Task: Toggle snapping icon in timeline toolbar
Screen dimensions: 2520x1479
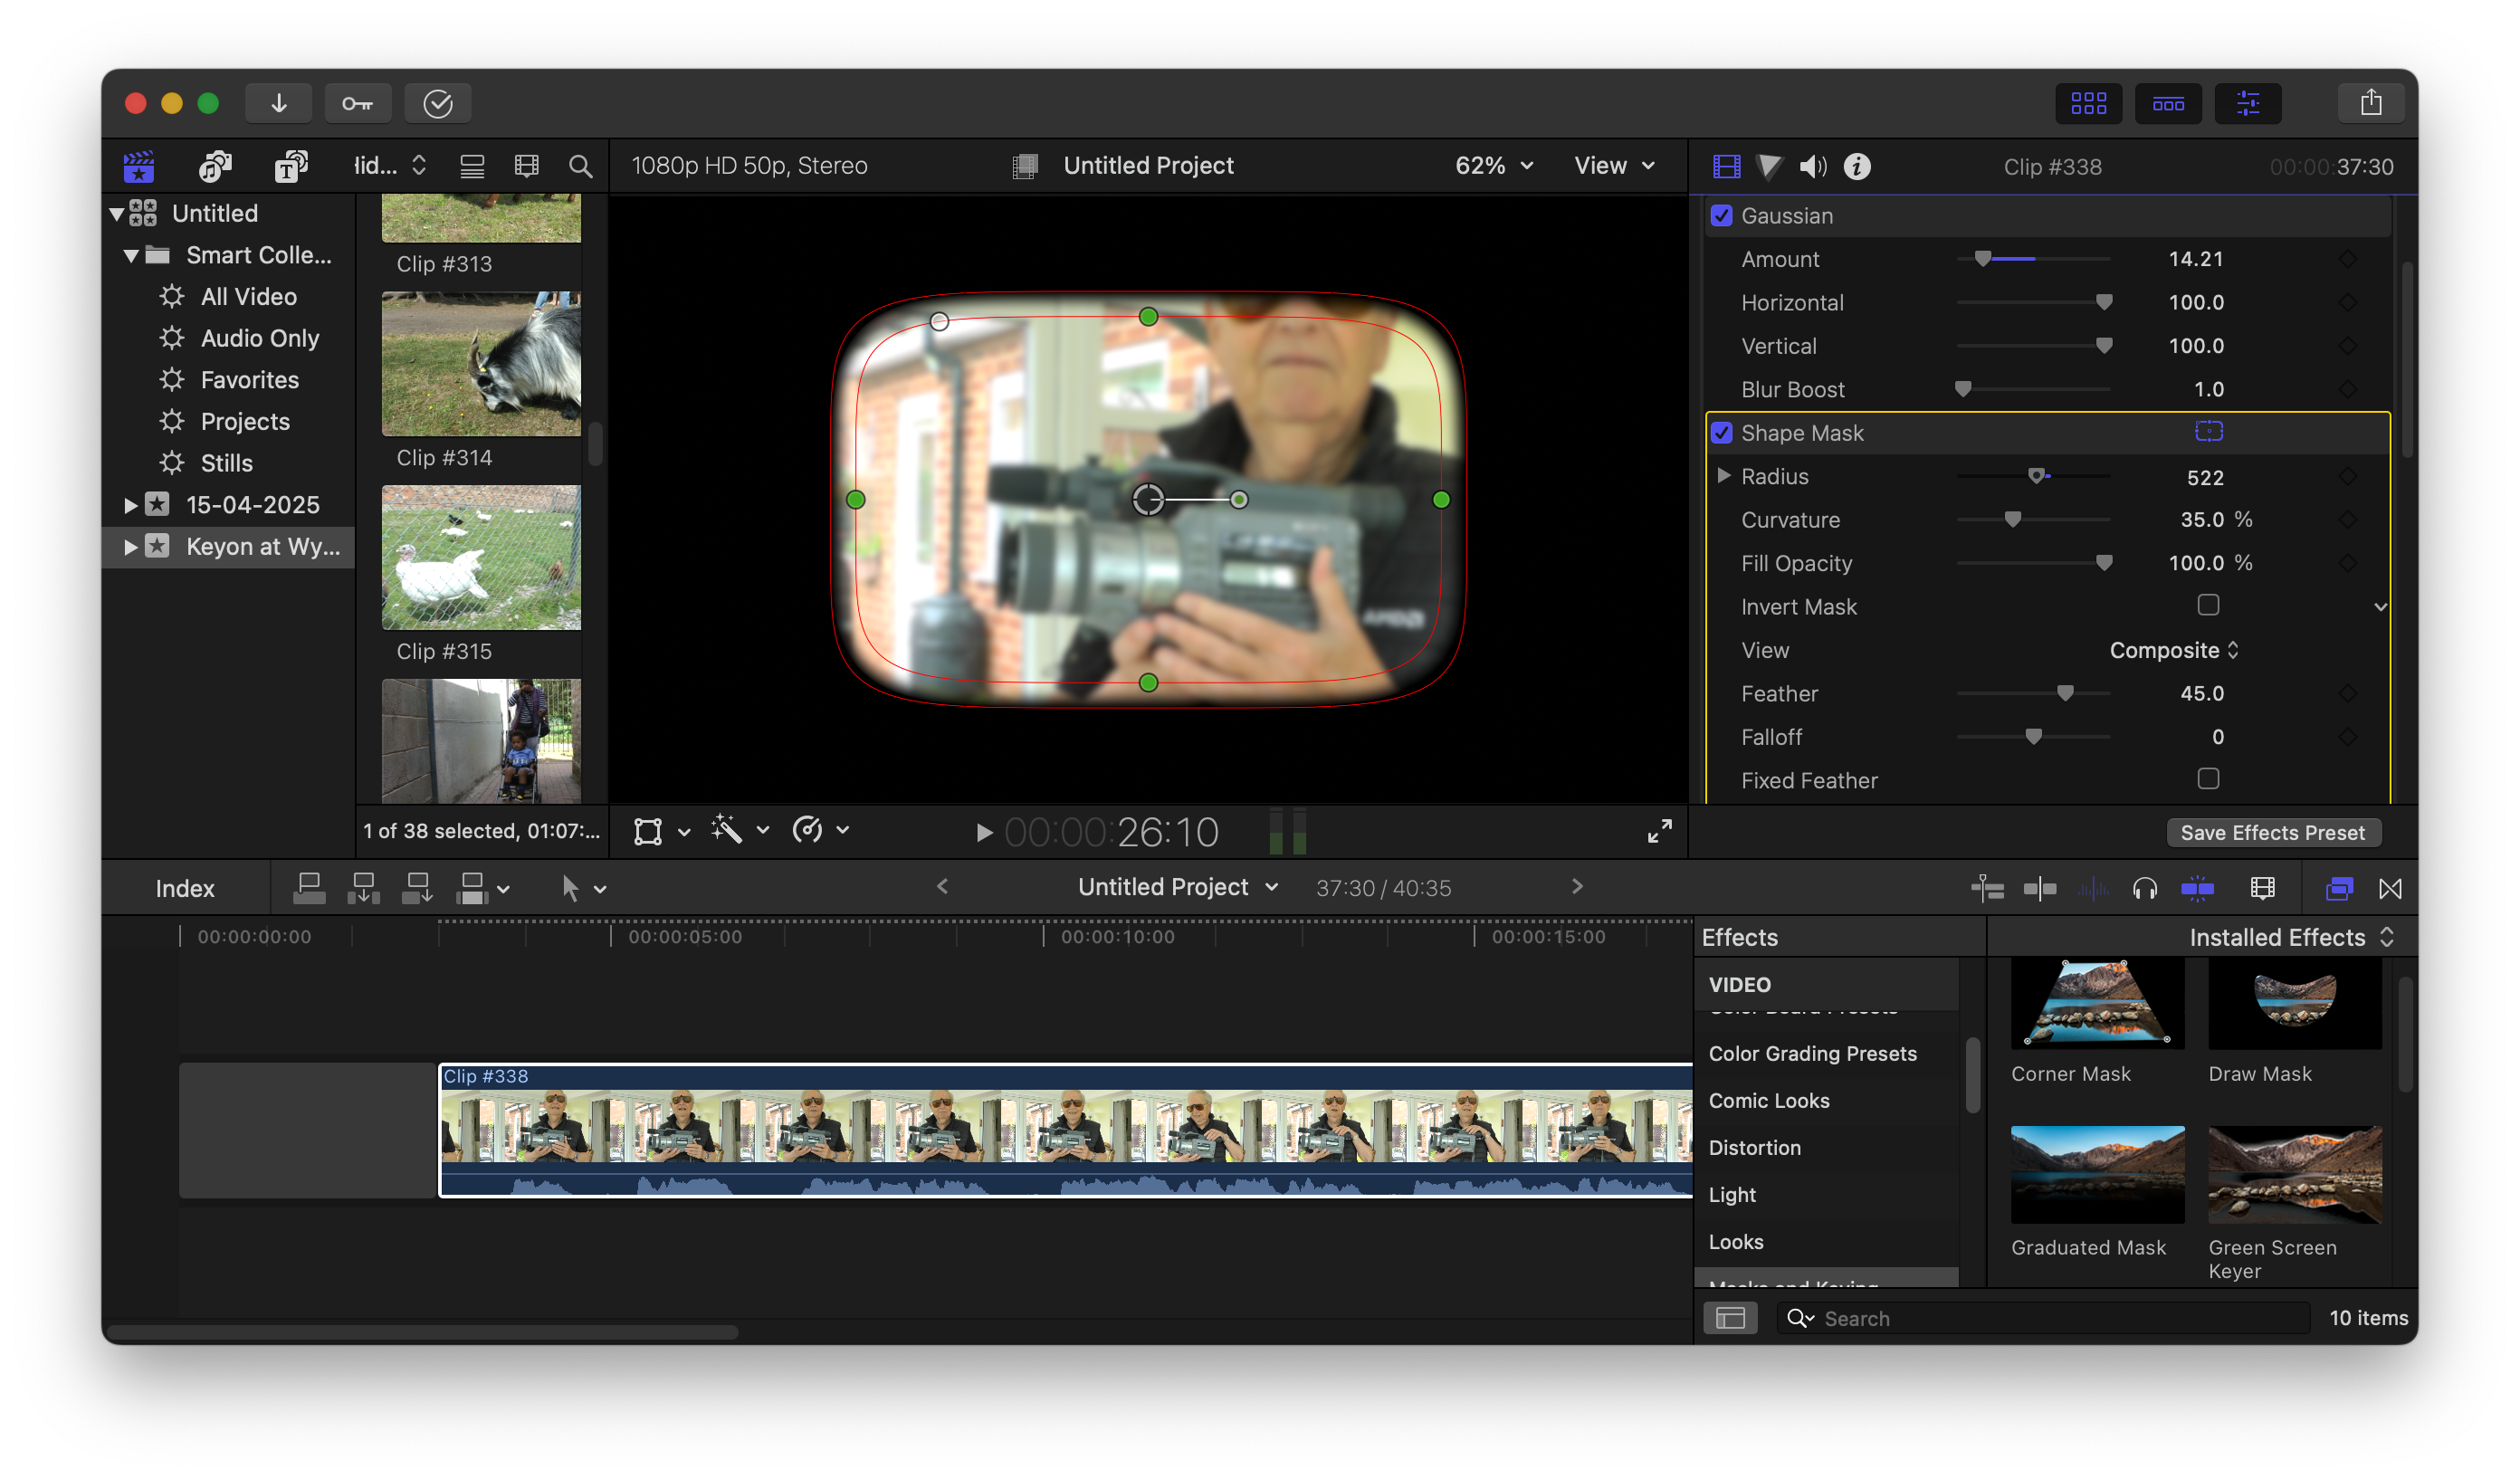Action: (x=2197, y=888)
